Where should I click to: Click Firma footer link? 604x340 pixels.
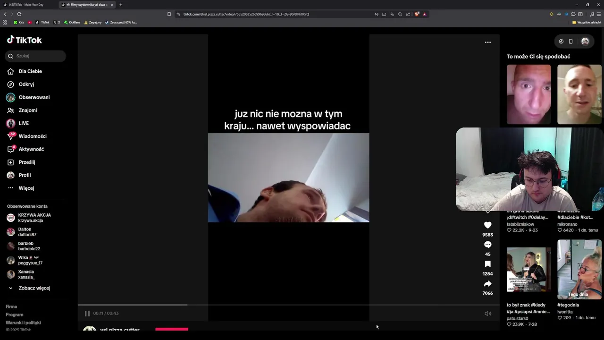[x=11, y=306]
